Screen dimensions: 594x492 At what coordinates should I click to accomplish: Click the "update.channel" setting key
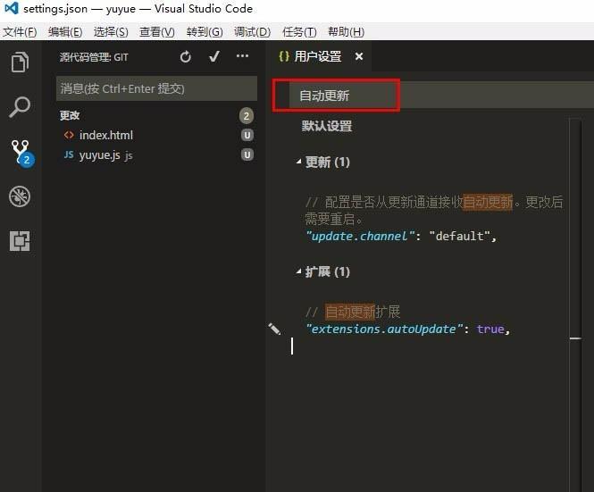(360, 236)
